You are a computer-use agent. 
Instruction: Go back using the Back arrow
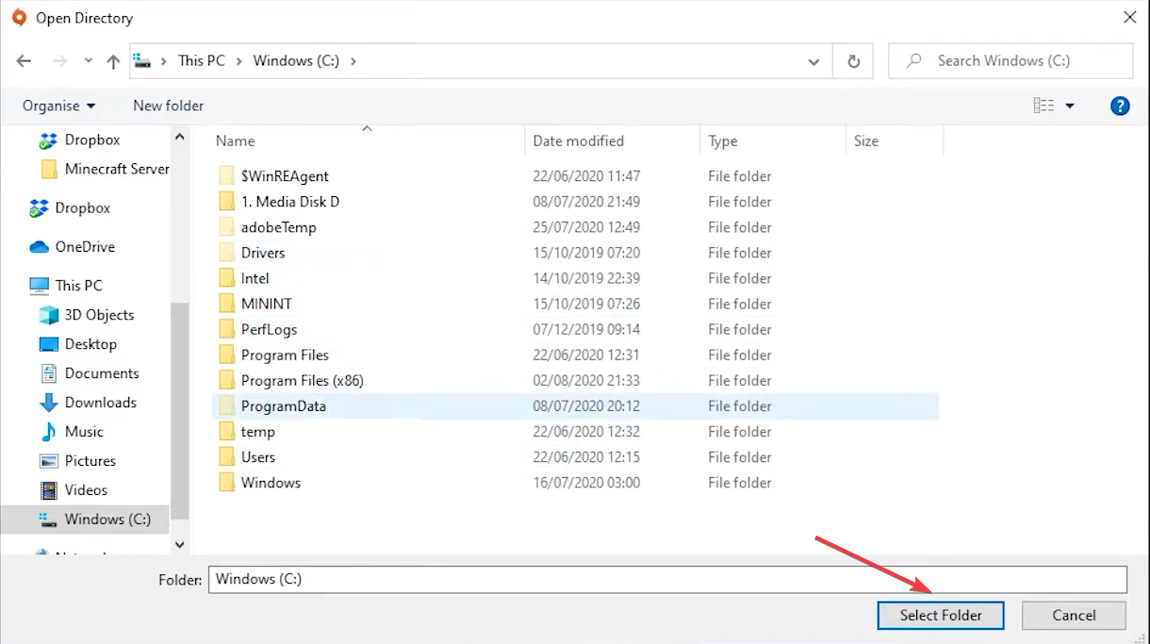tap(24, 61)
